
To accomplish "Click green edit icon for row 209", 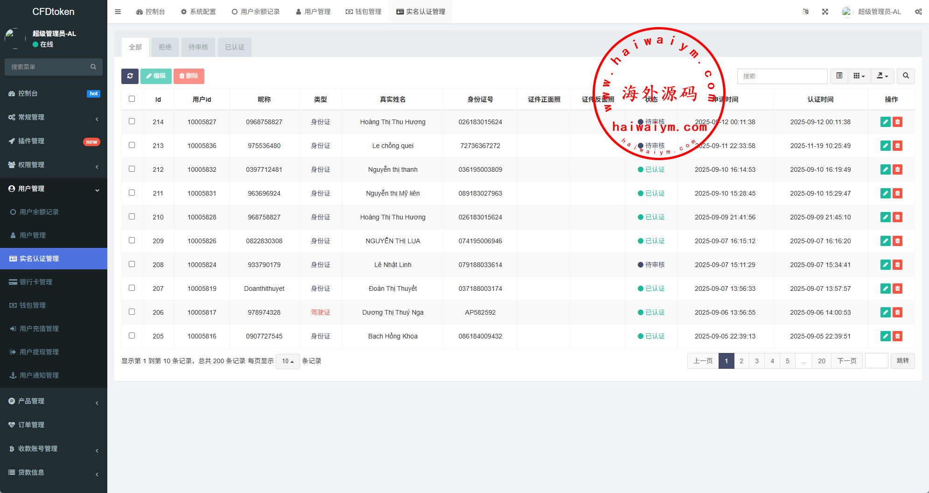I will 885,241.
